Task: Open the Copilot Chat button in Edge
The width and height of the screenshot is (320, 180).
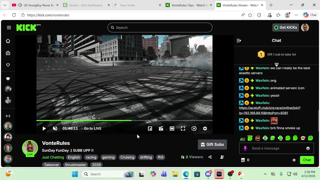Action: (x=310, y=15)
